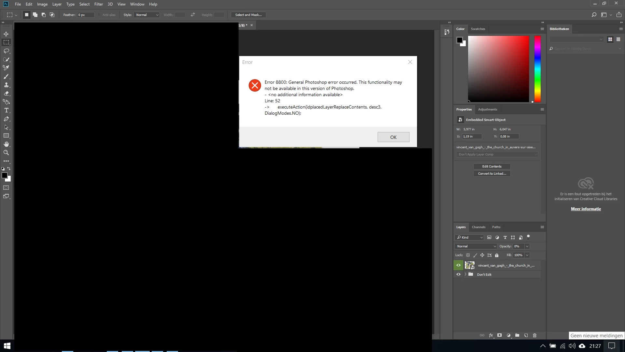Select the Horizontal Type tool
Screen dimensions: 625x352
pos(6,110)
